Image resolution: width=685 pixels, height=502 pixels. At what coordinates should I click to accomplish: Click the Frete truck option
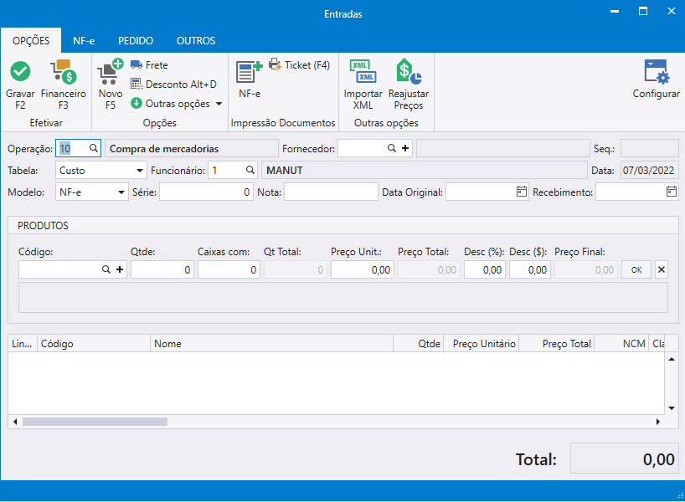click(x=149, y=65)
